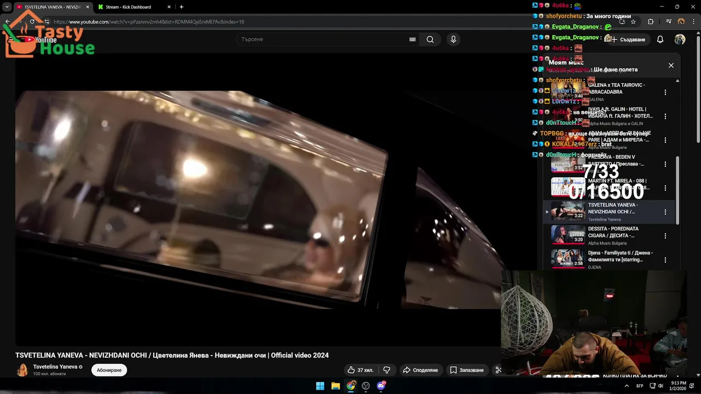The width and height of the screenshot is (701, 394).
Task: Open Windows Start menu
Action: tap(320, 386)
